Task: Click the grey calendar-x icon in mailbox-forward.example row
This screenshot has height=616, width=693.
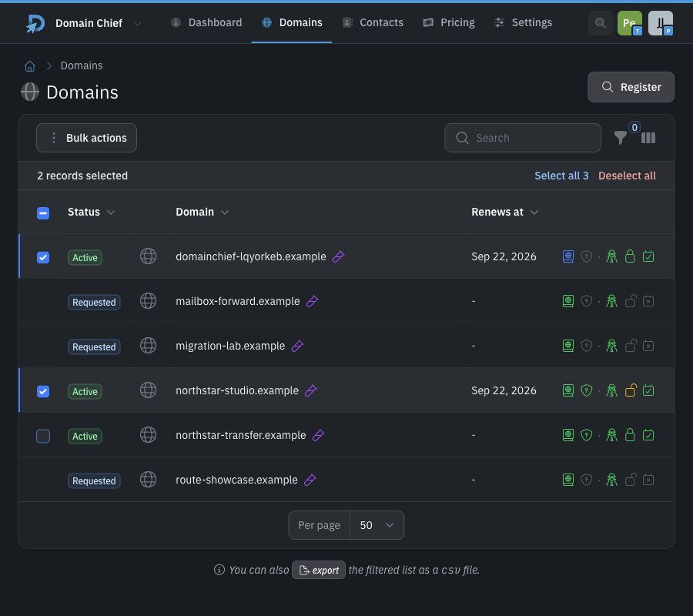Action: [648, 301]
